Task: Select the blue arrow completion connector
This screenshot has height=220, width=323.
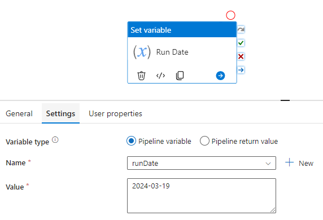Action: tap(241, 70)
